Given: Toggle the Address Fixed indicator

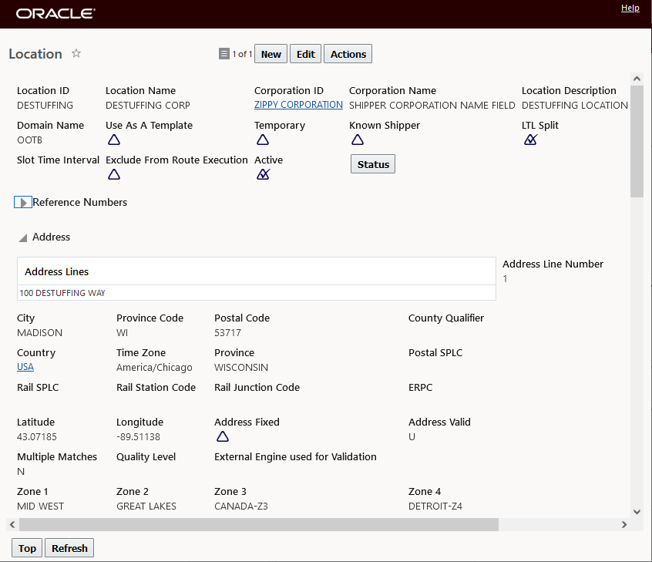Looking at the screenshot, I should coord(223,436).
